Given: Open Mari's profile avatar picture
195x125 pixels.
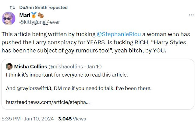Looking at the screenshot, I should pyautogui.click(x=9, y=19).
